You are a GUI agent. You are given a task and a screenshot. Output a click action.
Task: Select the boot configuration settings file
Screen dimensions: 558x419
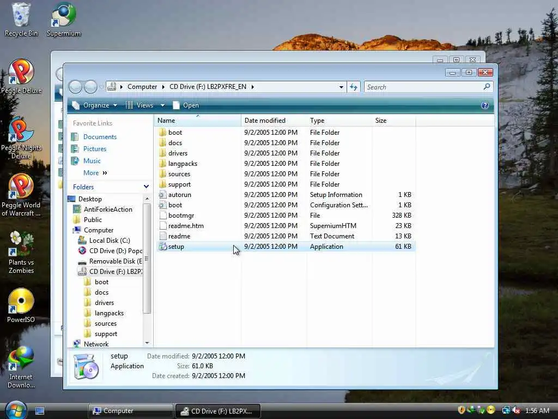click(x=286, y=205)
